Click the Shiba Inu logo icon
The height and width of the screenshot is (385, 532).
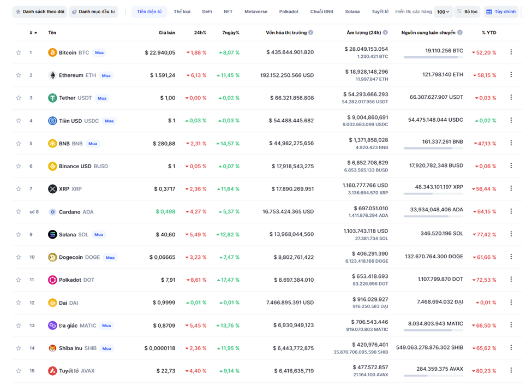click(52, 348)
